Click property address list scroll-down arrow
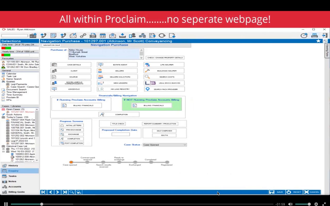330x206 pixels. tap(141, 58)
